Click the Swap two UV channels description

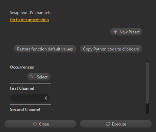pyautogui.click(x=30, y=13)
